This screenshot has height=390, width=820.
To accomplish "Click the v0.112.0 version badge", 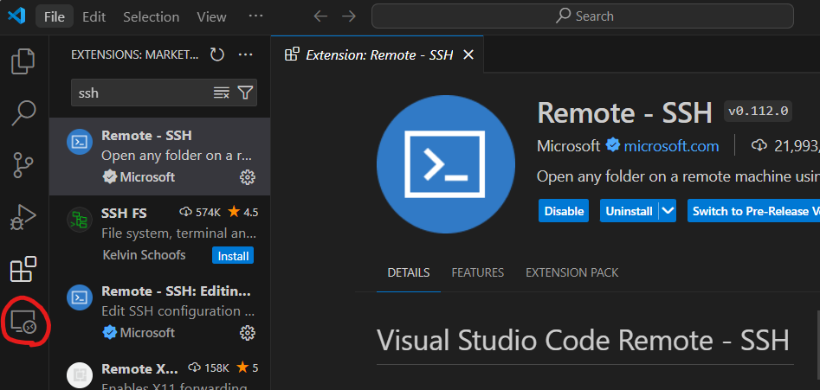I will pyautogui.click(x=758, y=112).
